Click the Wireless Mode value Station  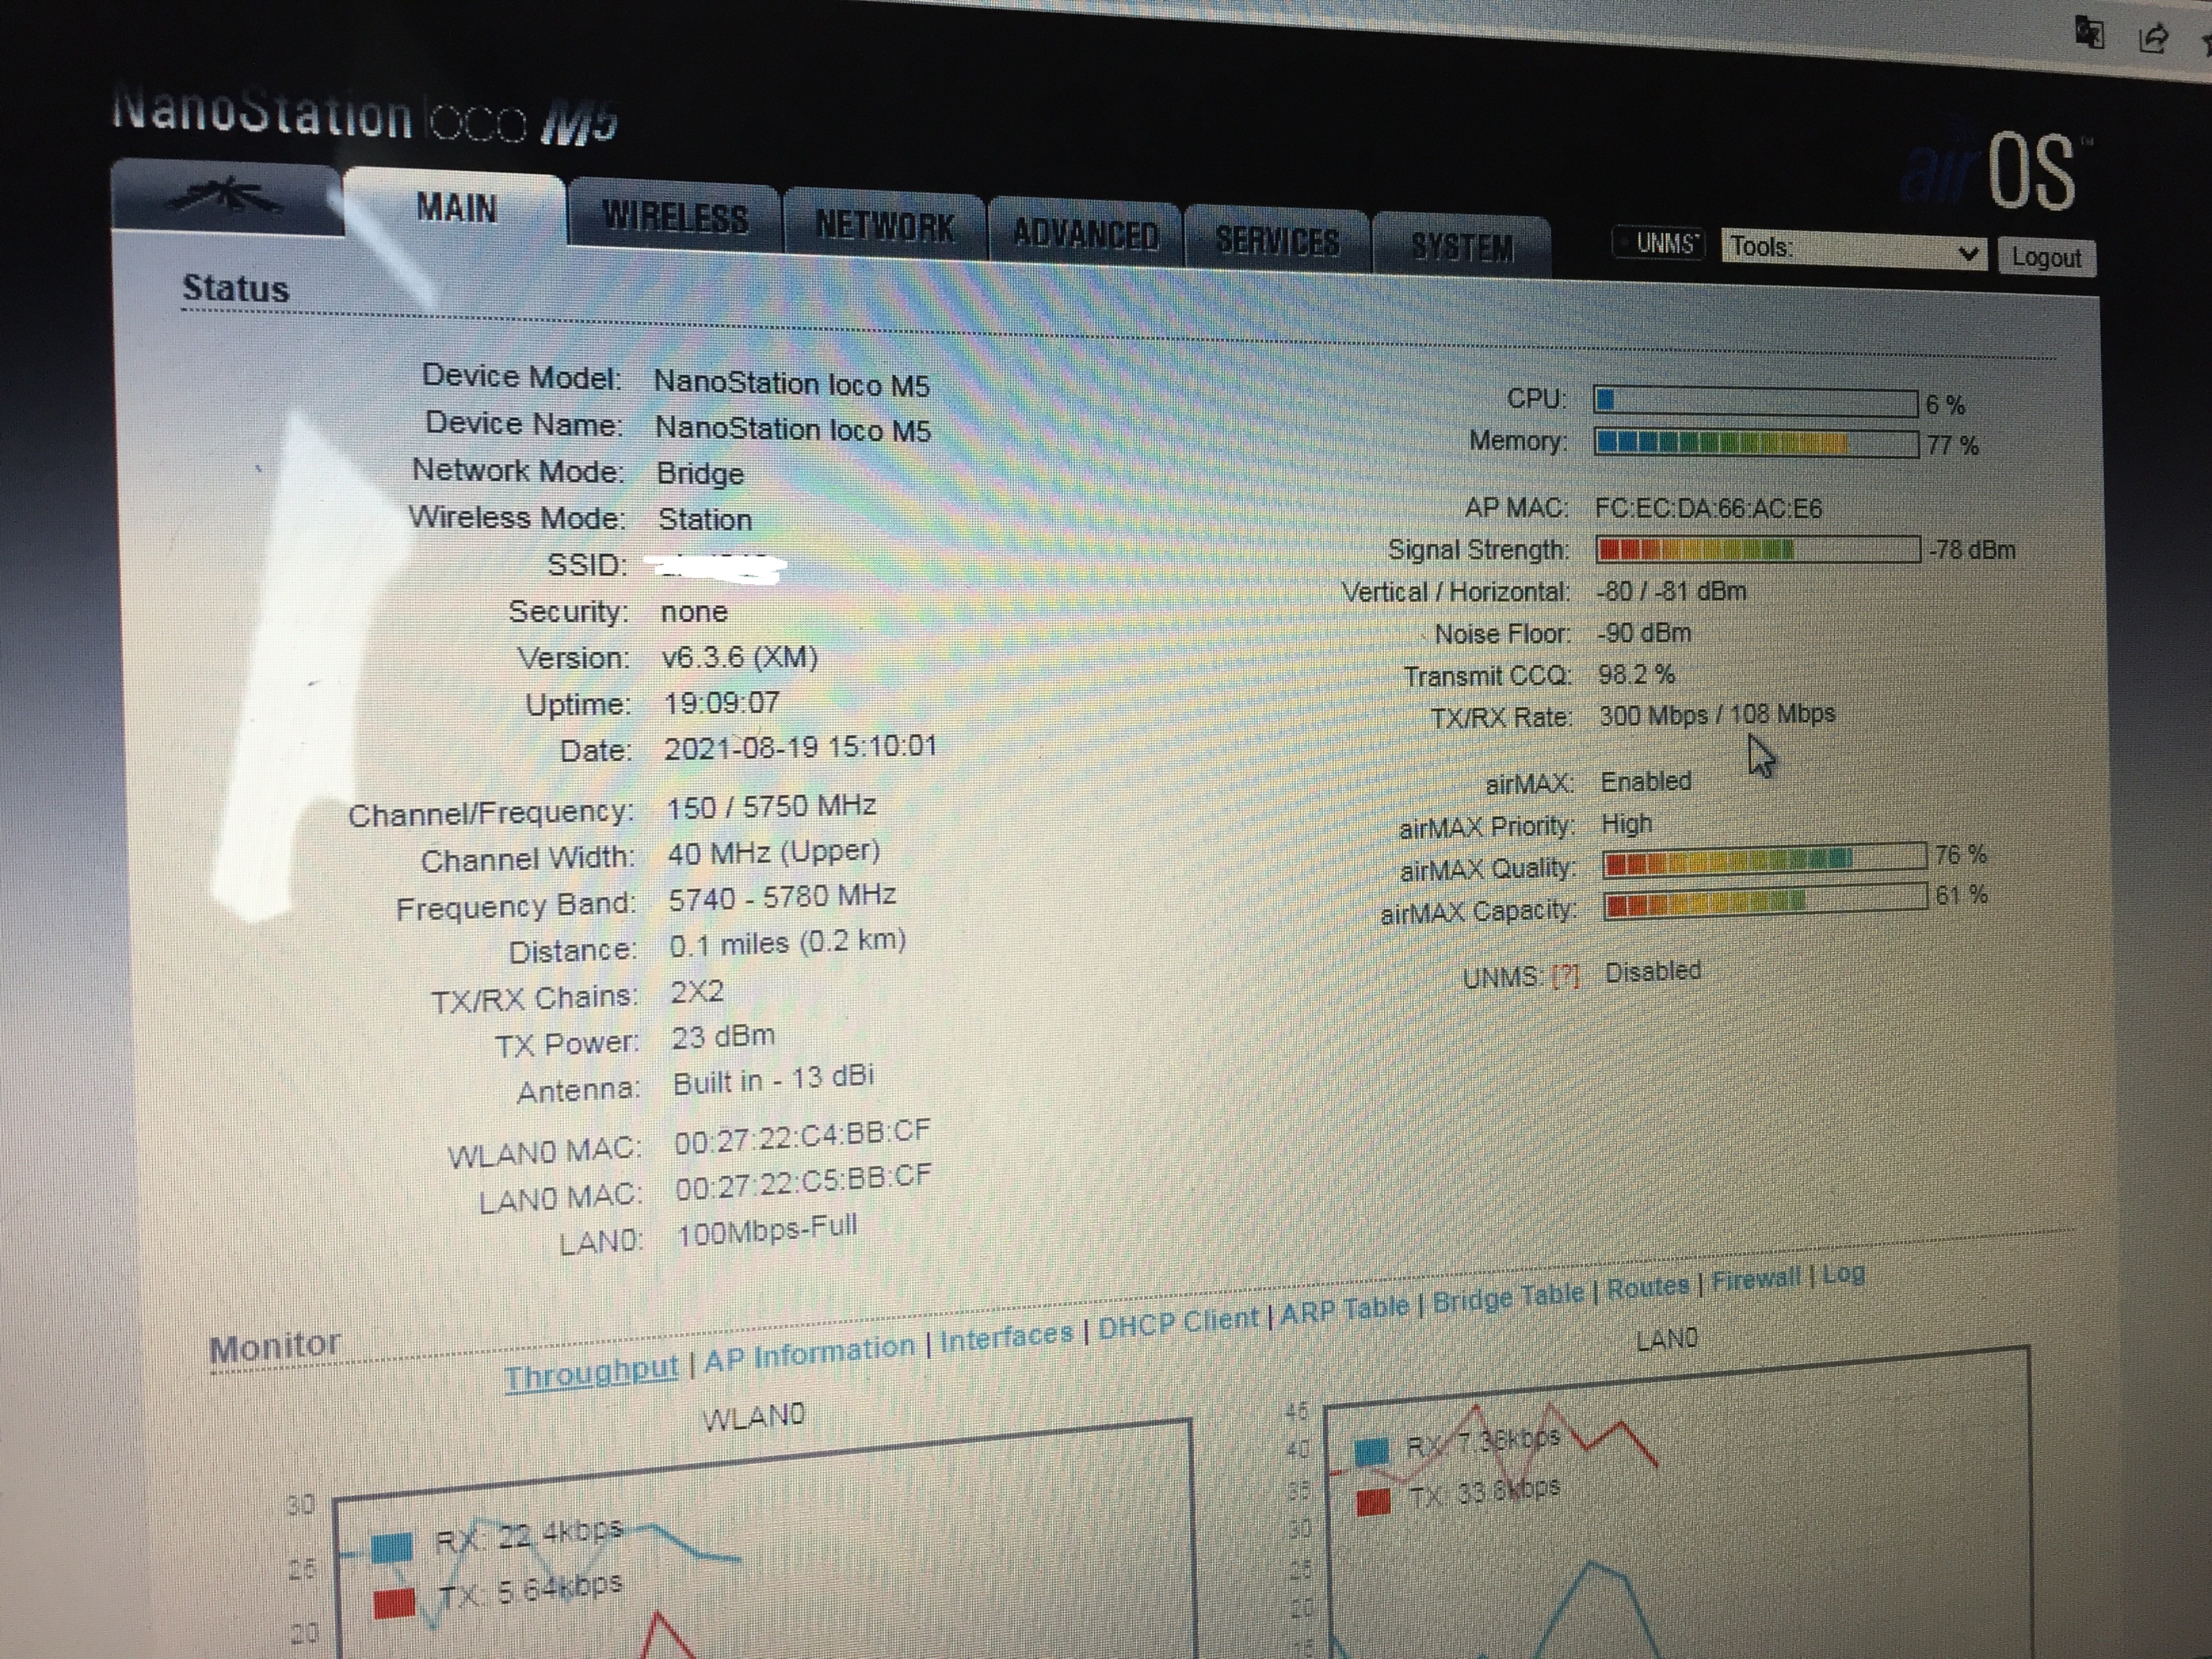(705, 519)
